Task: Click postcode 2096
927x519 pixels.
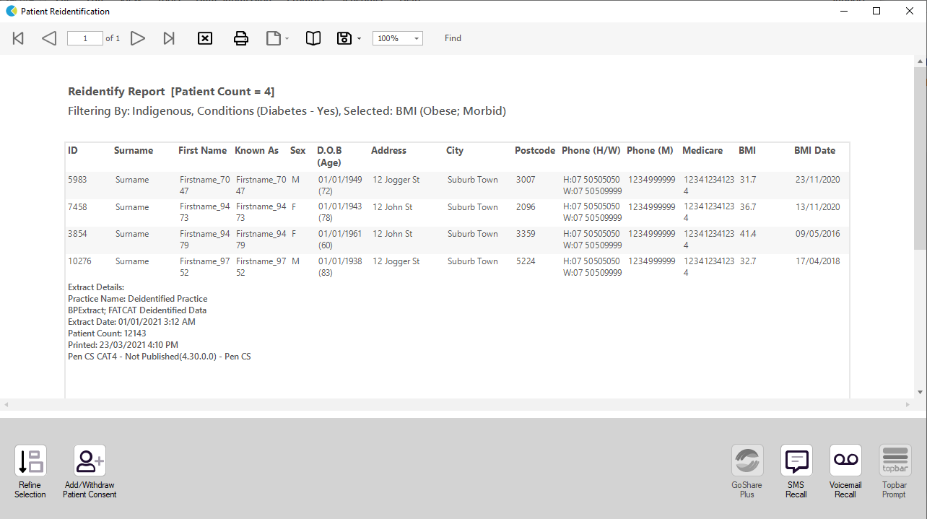Action: 526,207
